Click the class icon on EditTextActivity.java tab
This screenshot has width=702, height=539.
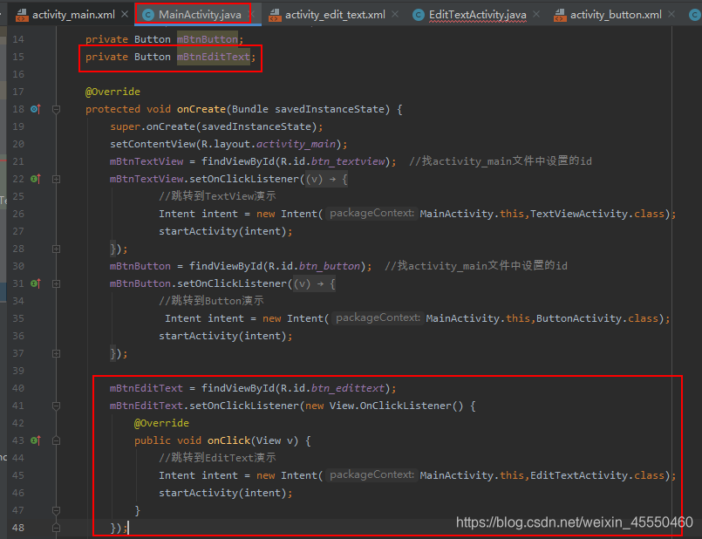(418, 14)
